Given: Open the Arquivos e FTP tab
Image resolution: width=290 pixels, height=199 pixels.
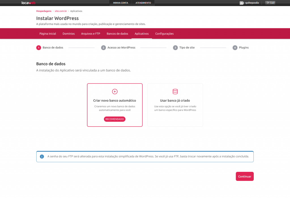Looking at the screenshot, I should pyautogui.click(x=91, y=34).
